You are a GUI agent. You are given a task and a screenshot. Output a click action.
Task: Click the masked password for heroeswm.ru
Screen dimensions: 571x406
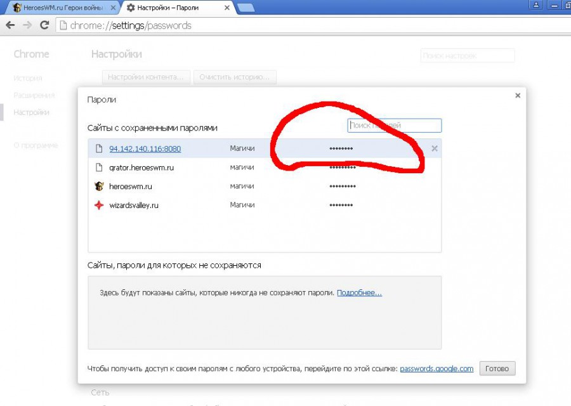click(x=343, y=187)
